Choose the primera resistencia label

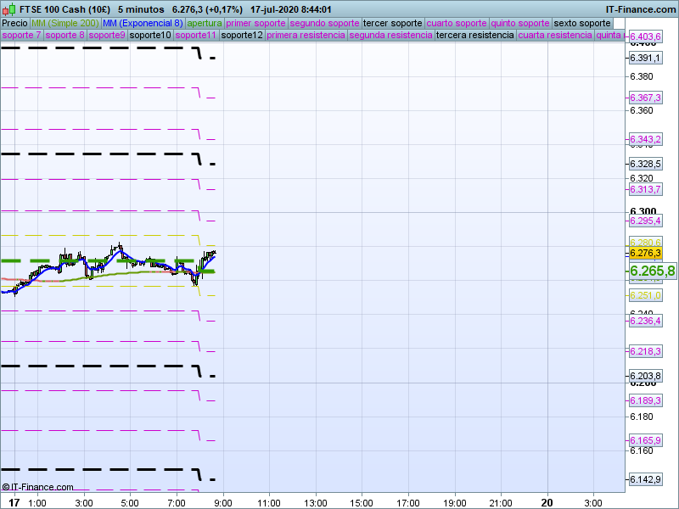pyautogui.click(x=306, y=35)
